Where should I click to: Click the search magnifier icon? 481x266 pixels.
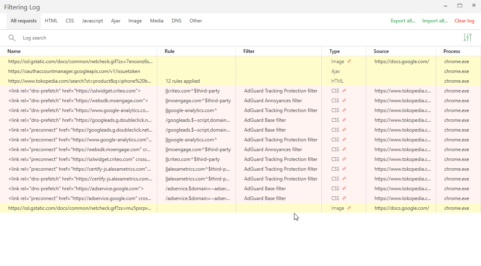pyautogui.click(x=12, y=37)
